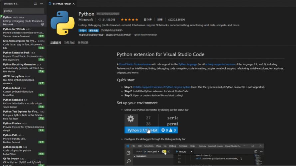Screen dimensions: 296x166
Task: Switch to the Details tab
Action: tap(56, 42)
